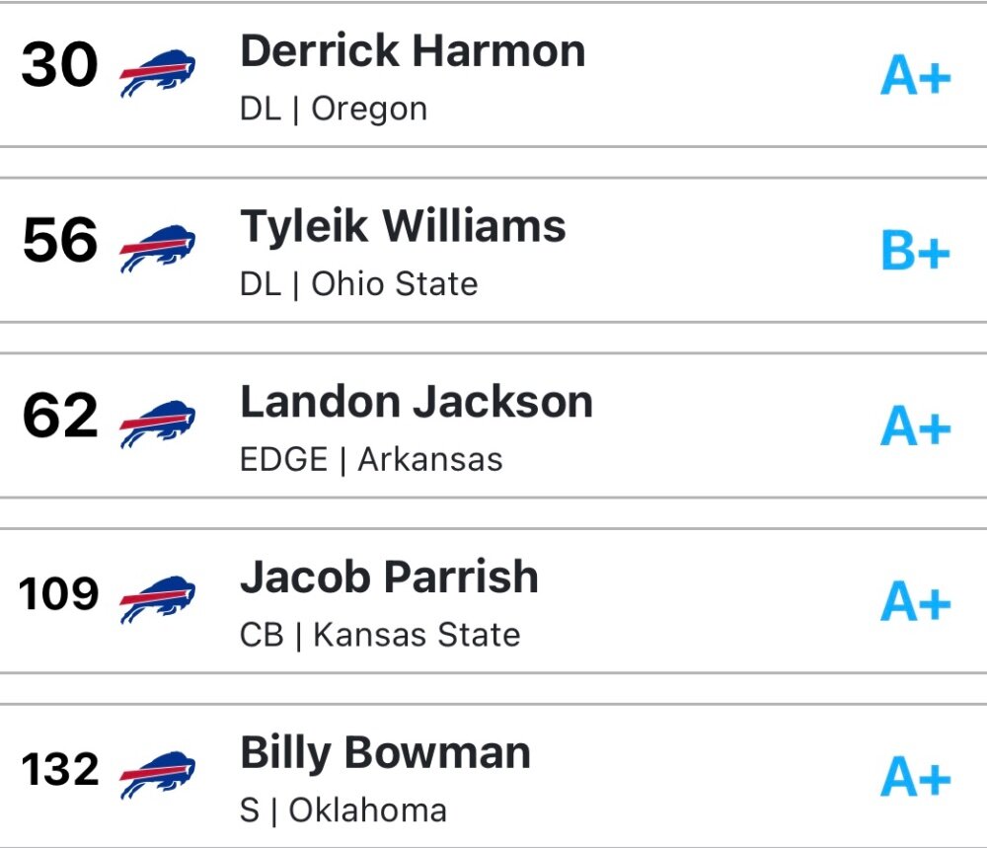Open Tyleik Williams' player name

click(x=403, y=227)
